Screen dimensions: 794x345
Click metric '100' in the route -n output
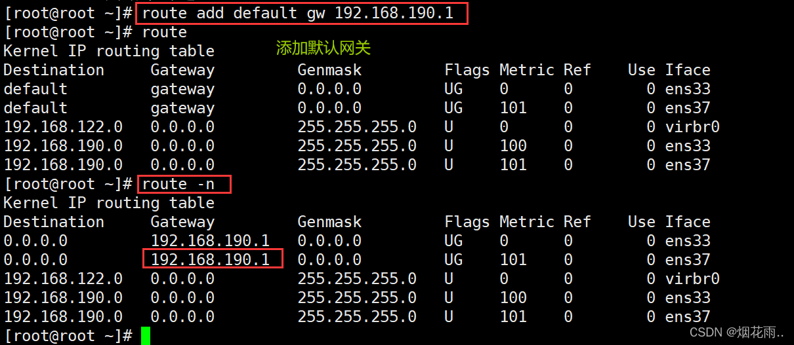click(x=513, y=298)
